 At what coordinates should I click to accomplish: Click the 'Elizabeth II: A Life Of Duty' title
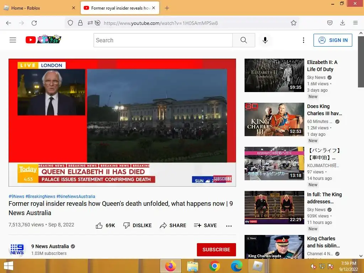322,66
